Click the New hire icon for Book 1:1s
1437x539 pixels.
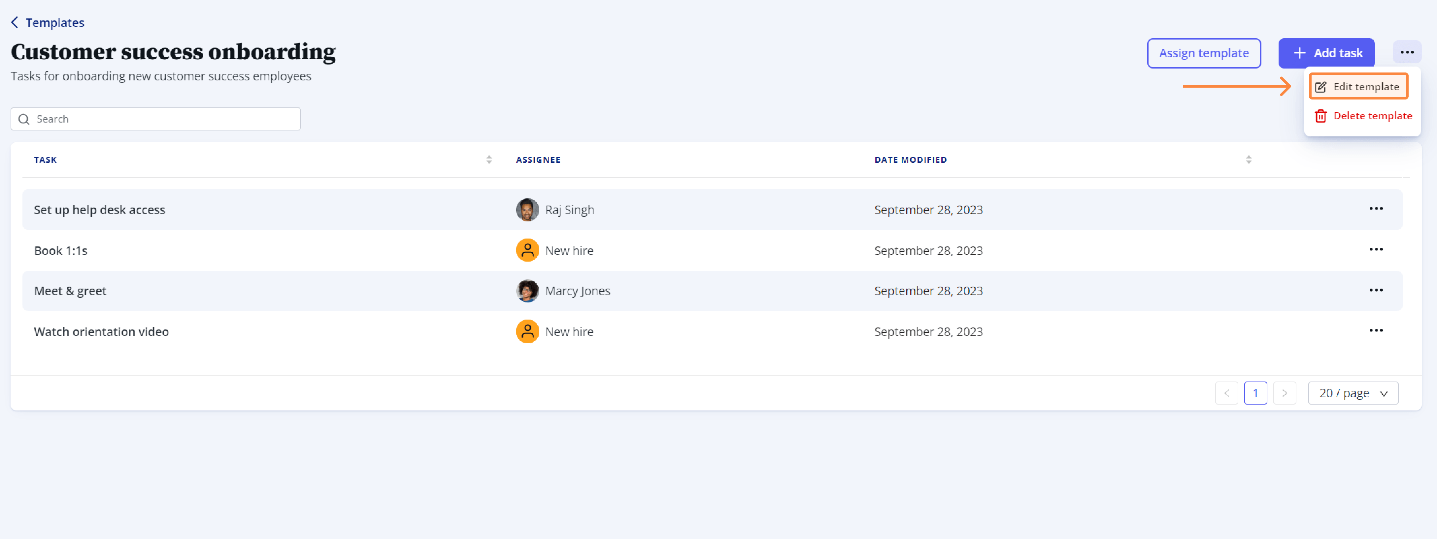pyautogui.click(x=527, y=251)
